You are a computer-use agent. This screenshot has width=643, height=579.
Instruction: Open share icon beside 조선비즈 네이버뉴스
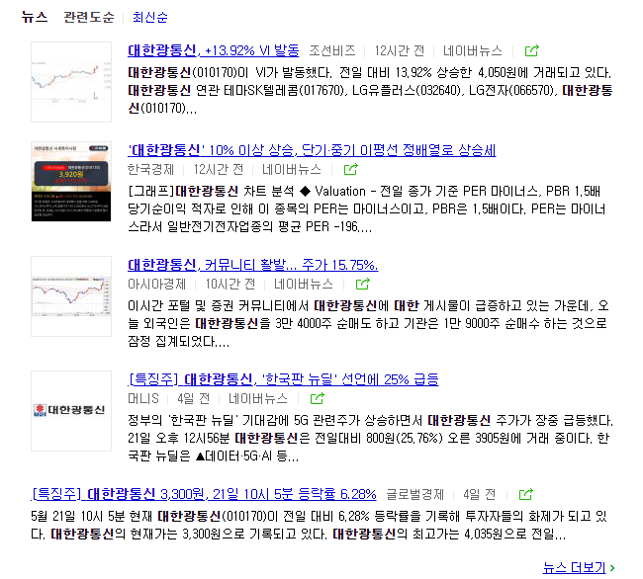pyautogui.click(x=532, y=50)
